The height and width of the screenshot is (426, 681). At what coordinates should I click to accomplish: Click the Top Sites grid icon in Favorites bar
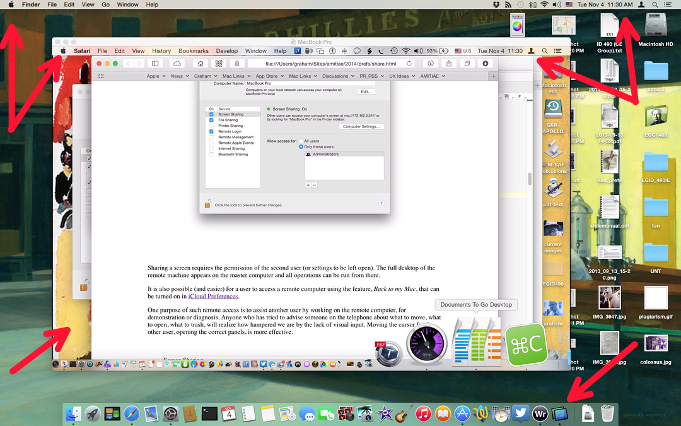coord(100,76)
